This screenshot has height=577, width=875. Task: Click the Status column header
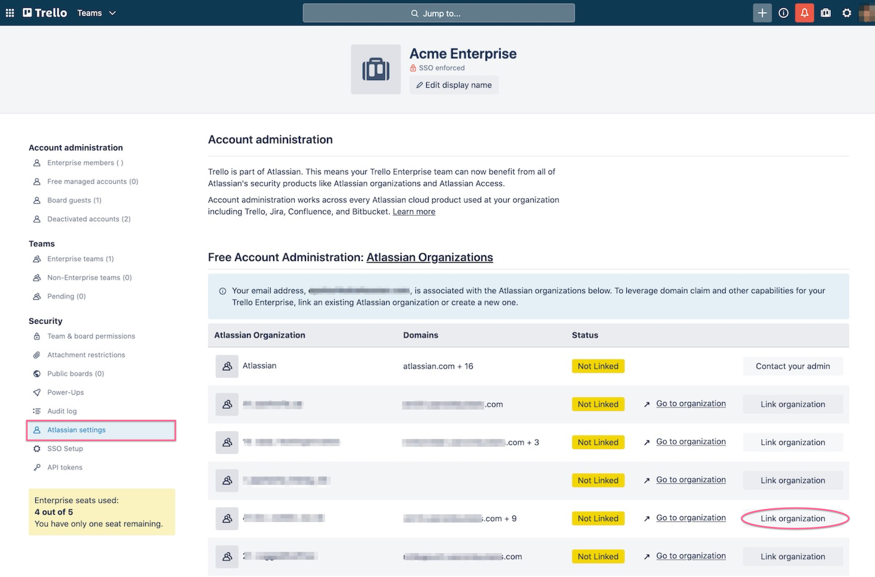point(585,335)
